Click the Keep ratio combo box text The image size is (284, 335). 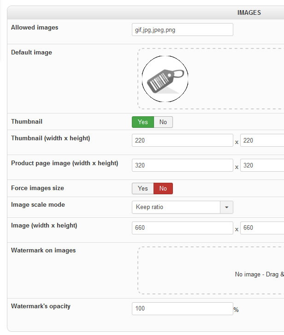176,207
